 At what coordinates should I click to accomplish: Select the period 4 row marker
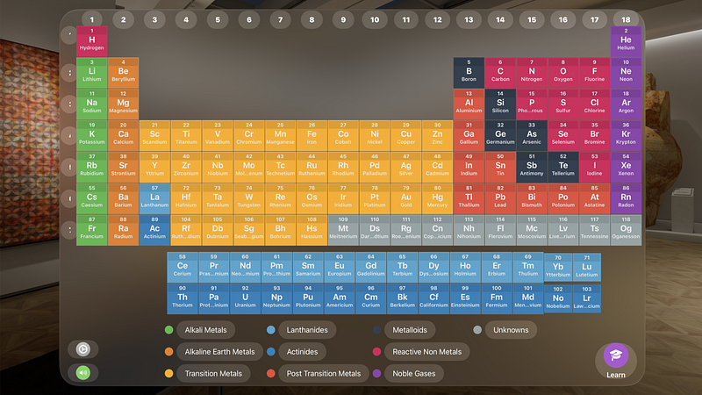(69, 136)
